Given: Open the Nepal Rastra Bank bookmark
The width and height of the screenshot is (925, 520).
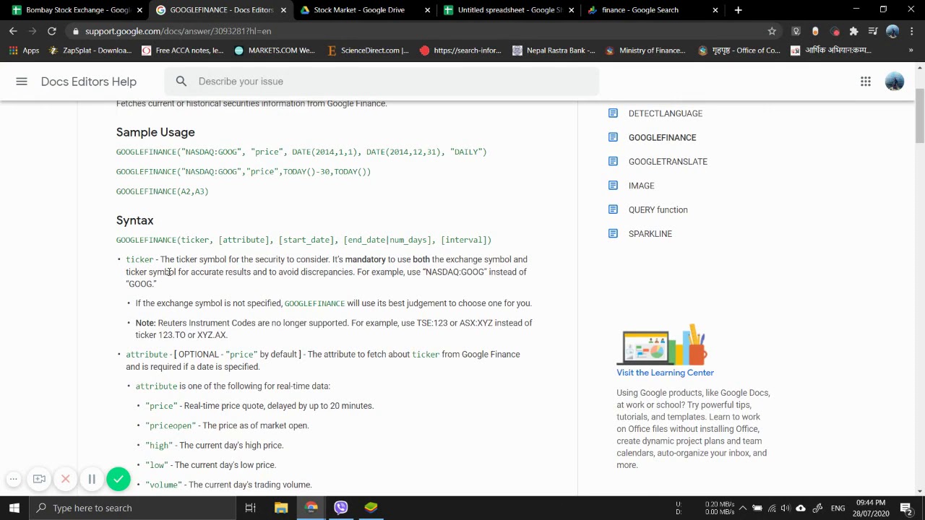Looking at the screenshot, I should pyautogui.click(x=554, y=51).
